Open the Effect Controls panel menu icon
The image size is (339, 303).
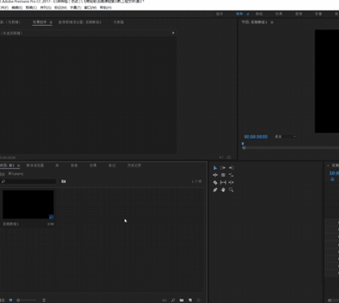51,23
